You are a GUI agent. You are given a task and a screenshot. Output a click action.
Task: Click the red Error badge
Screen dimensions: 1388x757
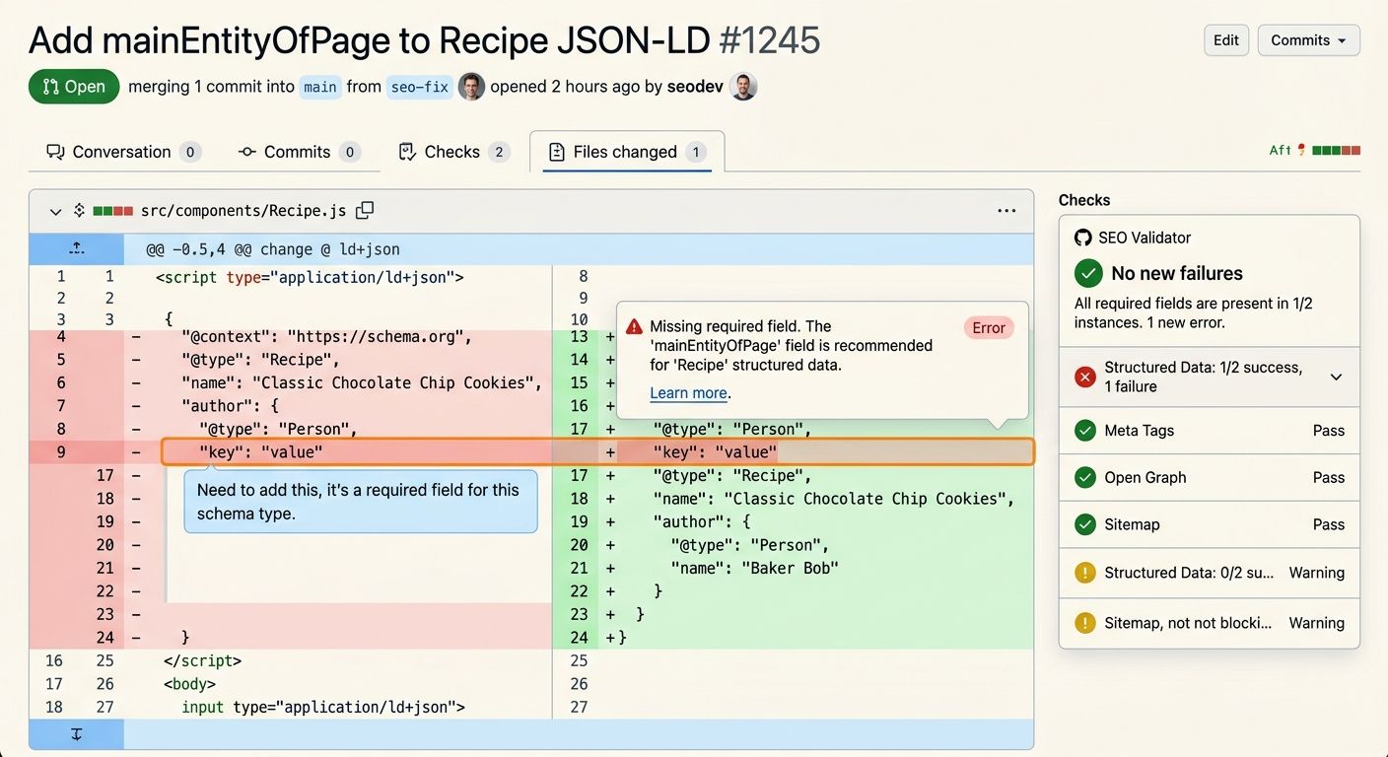coord(989,328)
